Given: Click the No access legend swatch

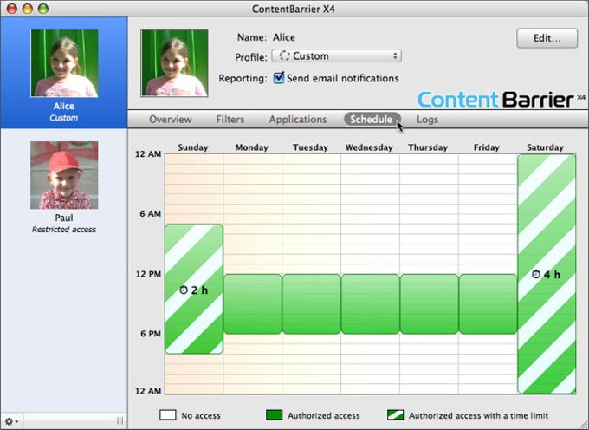Looking at the screenshot, I should click(x=167, y=415).
